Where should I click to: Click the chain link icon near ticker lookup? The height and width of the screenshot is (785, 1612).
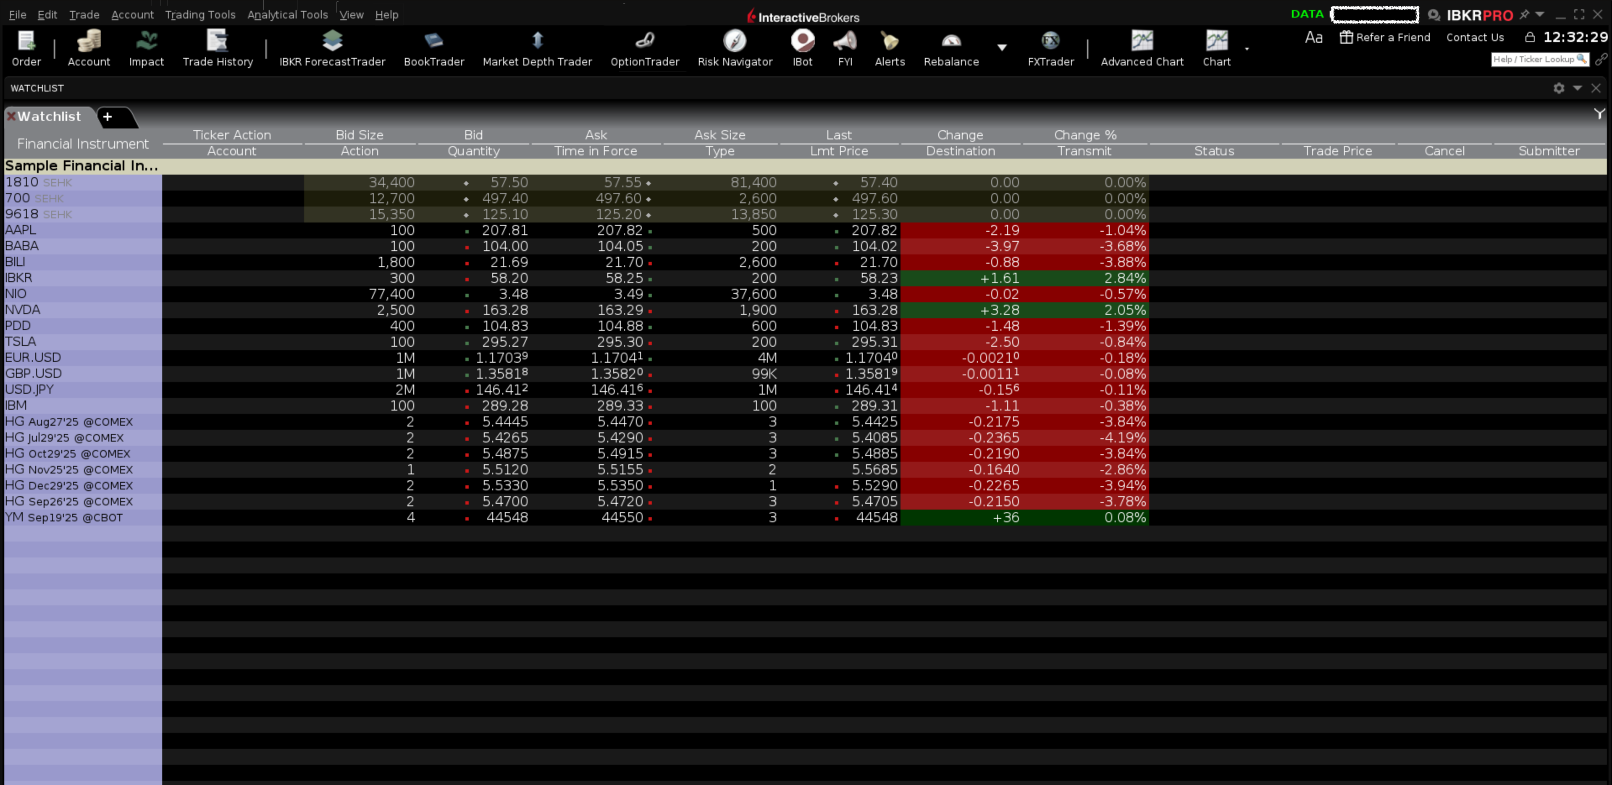pyautogui.click(x=1601, y=60)
